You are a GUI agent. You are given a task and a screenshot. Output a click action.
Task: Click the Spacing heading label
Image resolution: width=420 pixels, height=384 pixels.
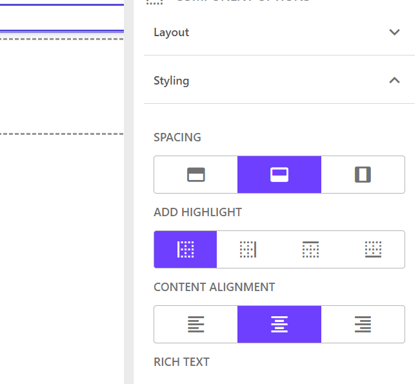(x=177, y=137)
